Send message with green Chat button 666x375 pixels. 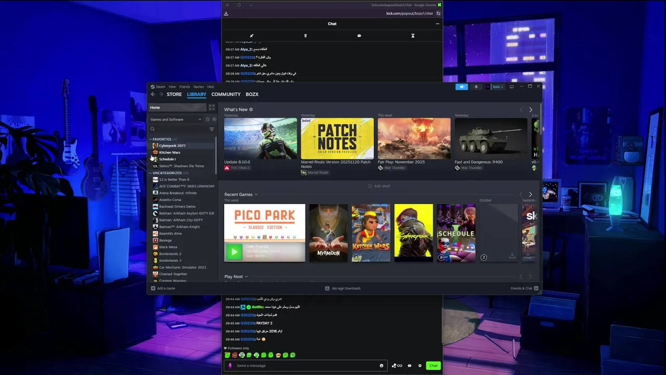coord(433,366)
